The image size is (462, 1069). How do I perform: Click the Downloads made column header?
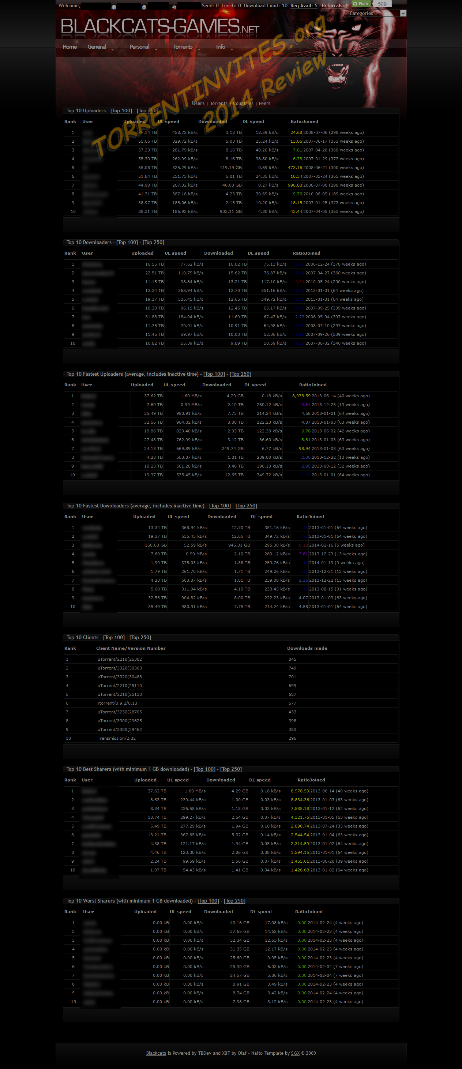pos(307,648)
